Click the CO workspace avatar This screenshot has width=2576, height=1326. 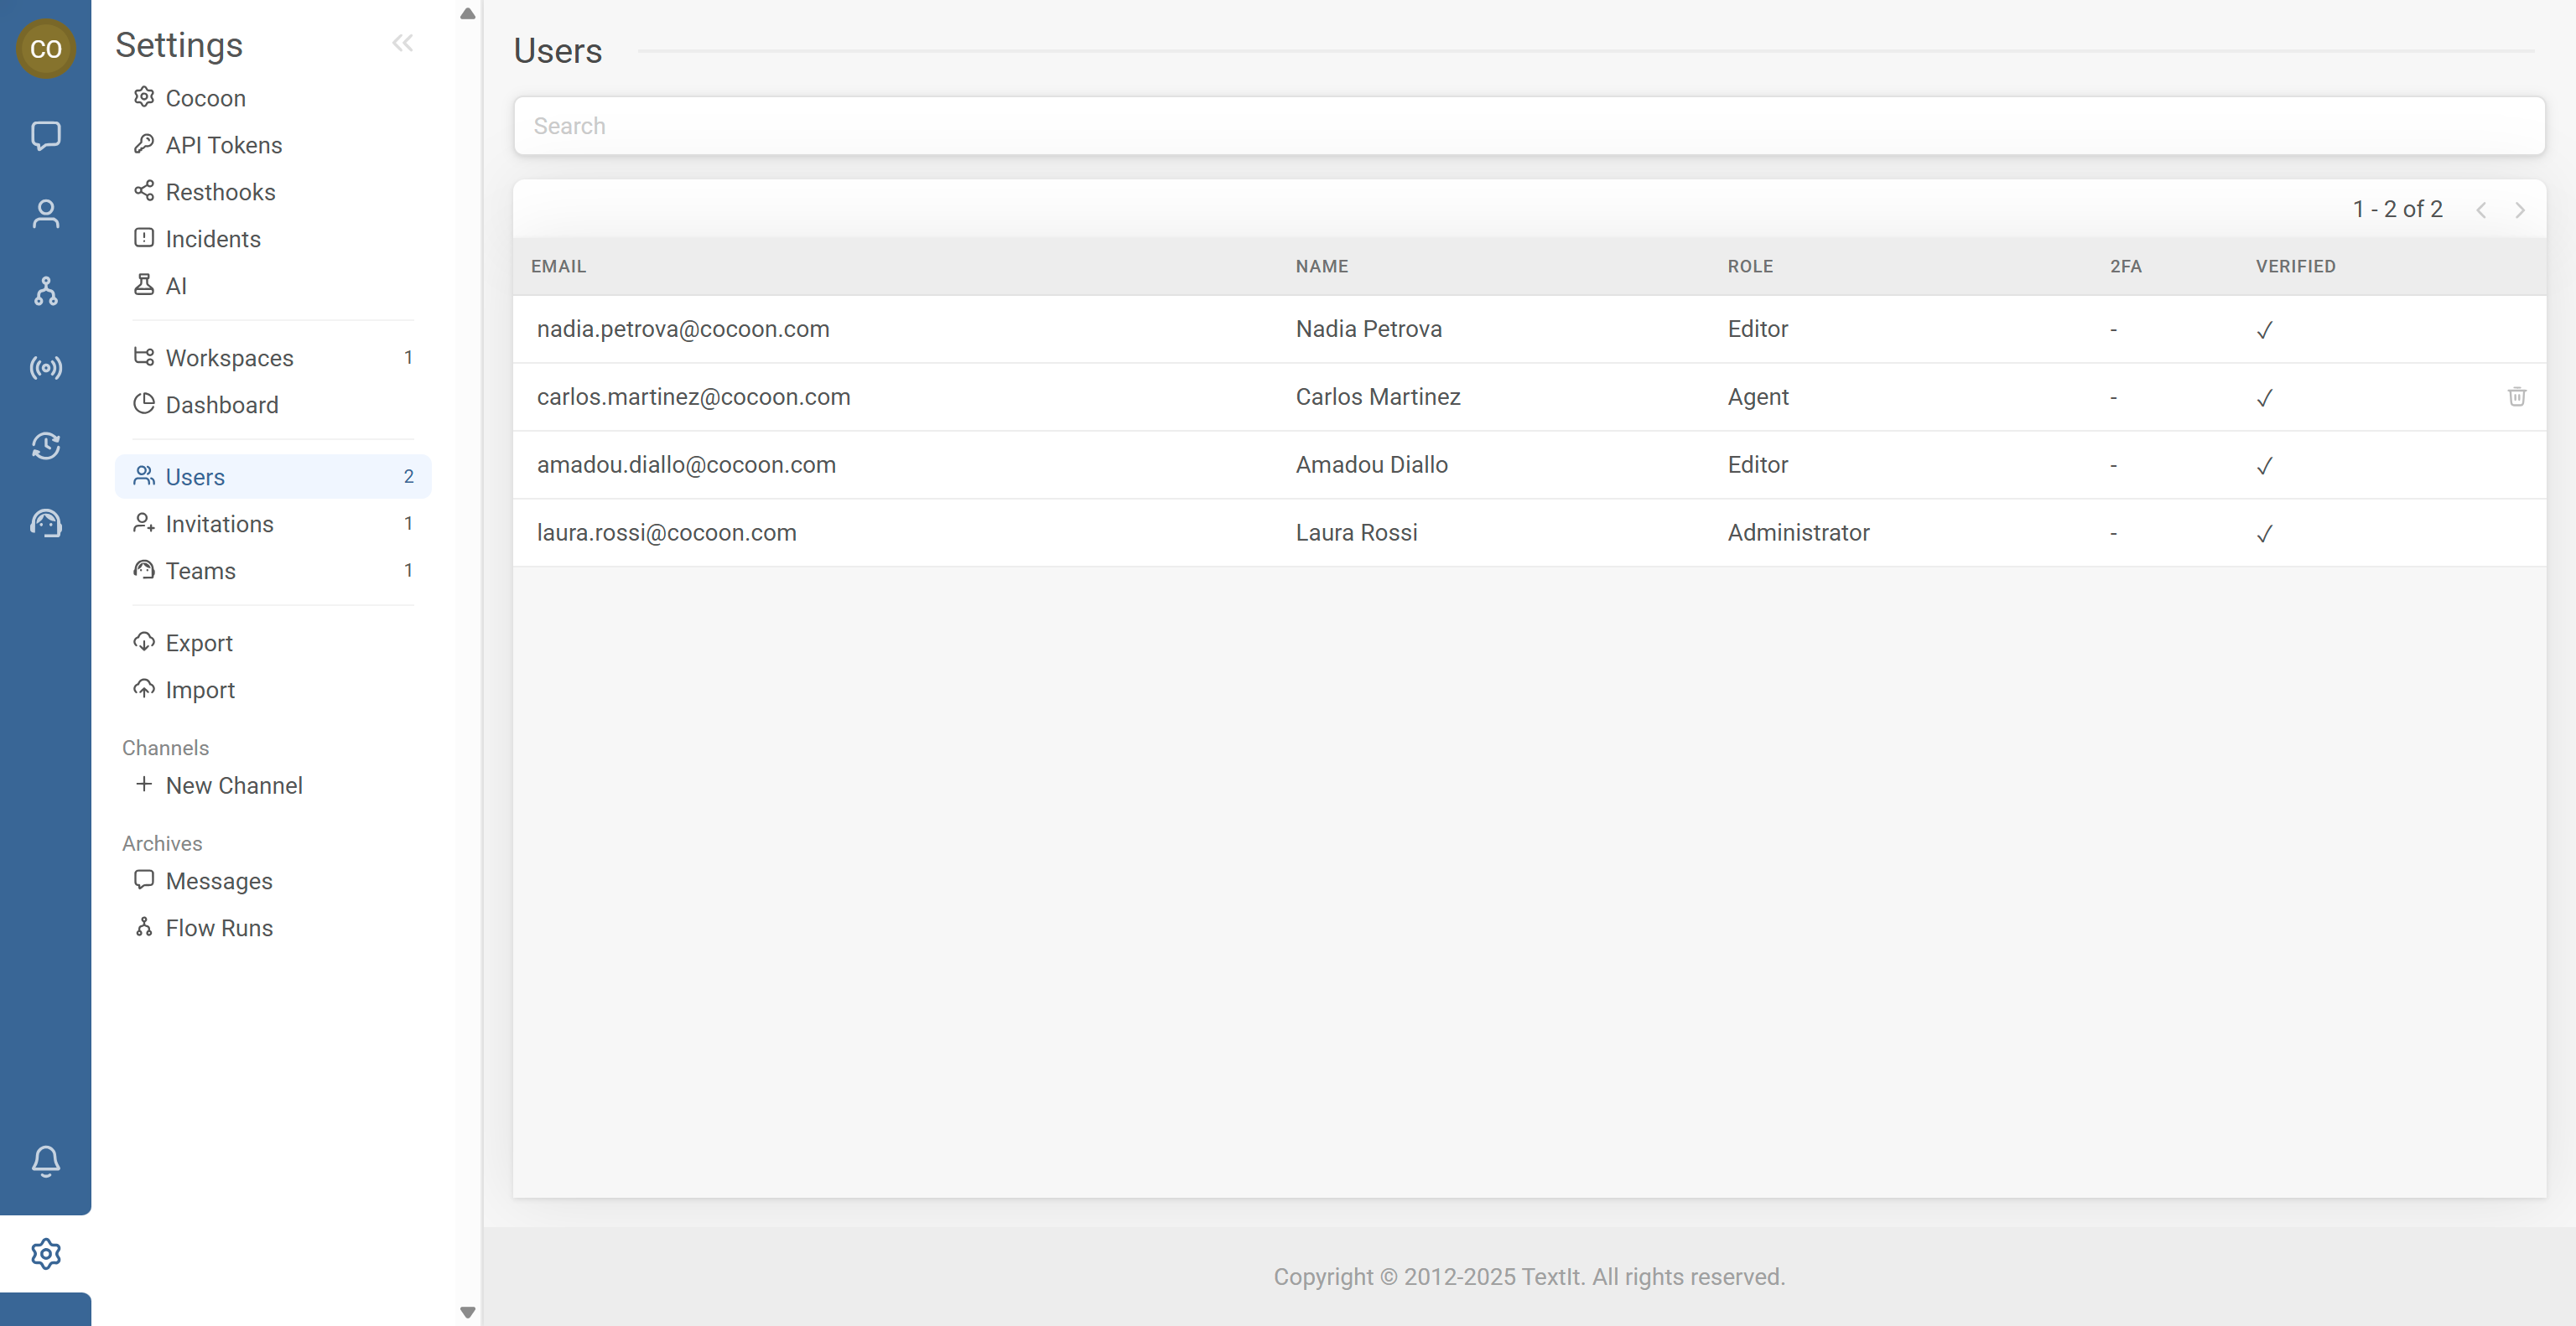coord(46,48)
